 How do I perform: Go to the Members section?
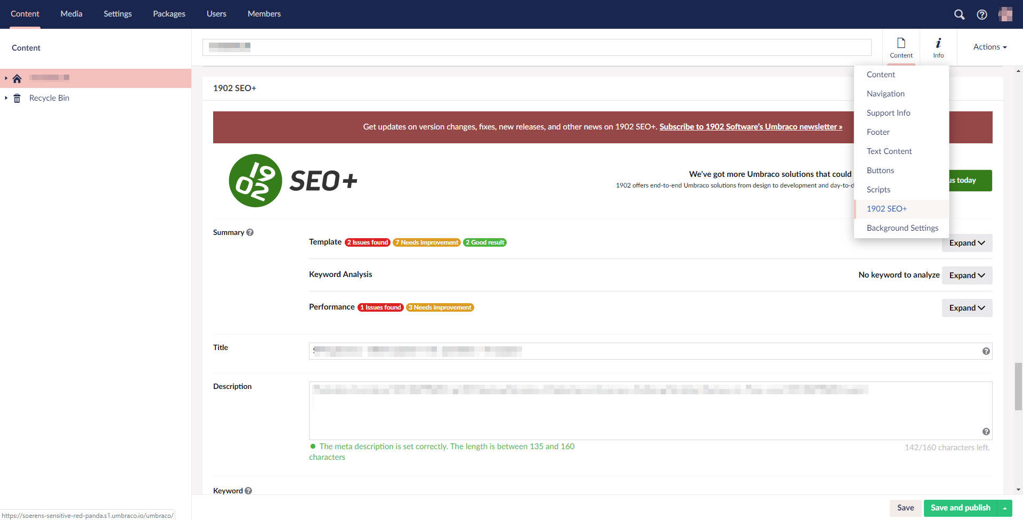[264, 14]
